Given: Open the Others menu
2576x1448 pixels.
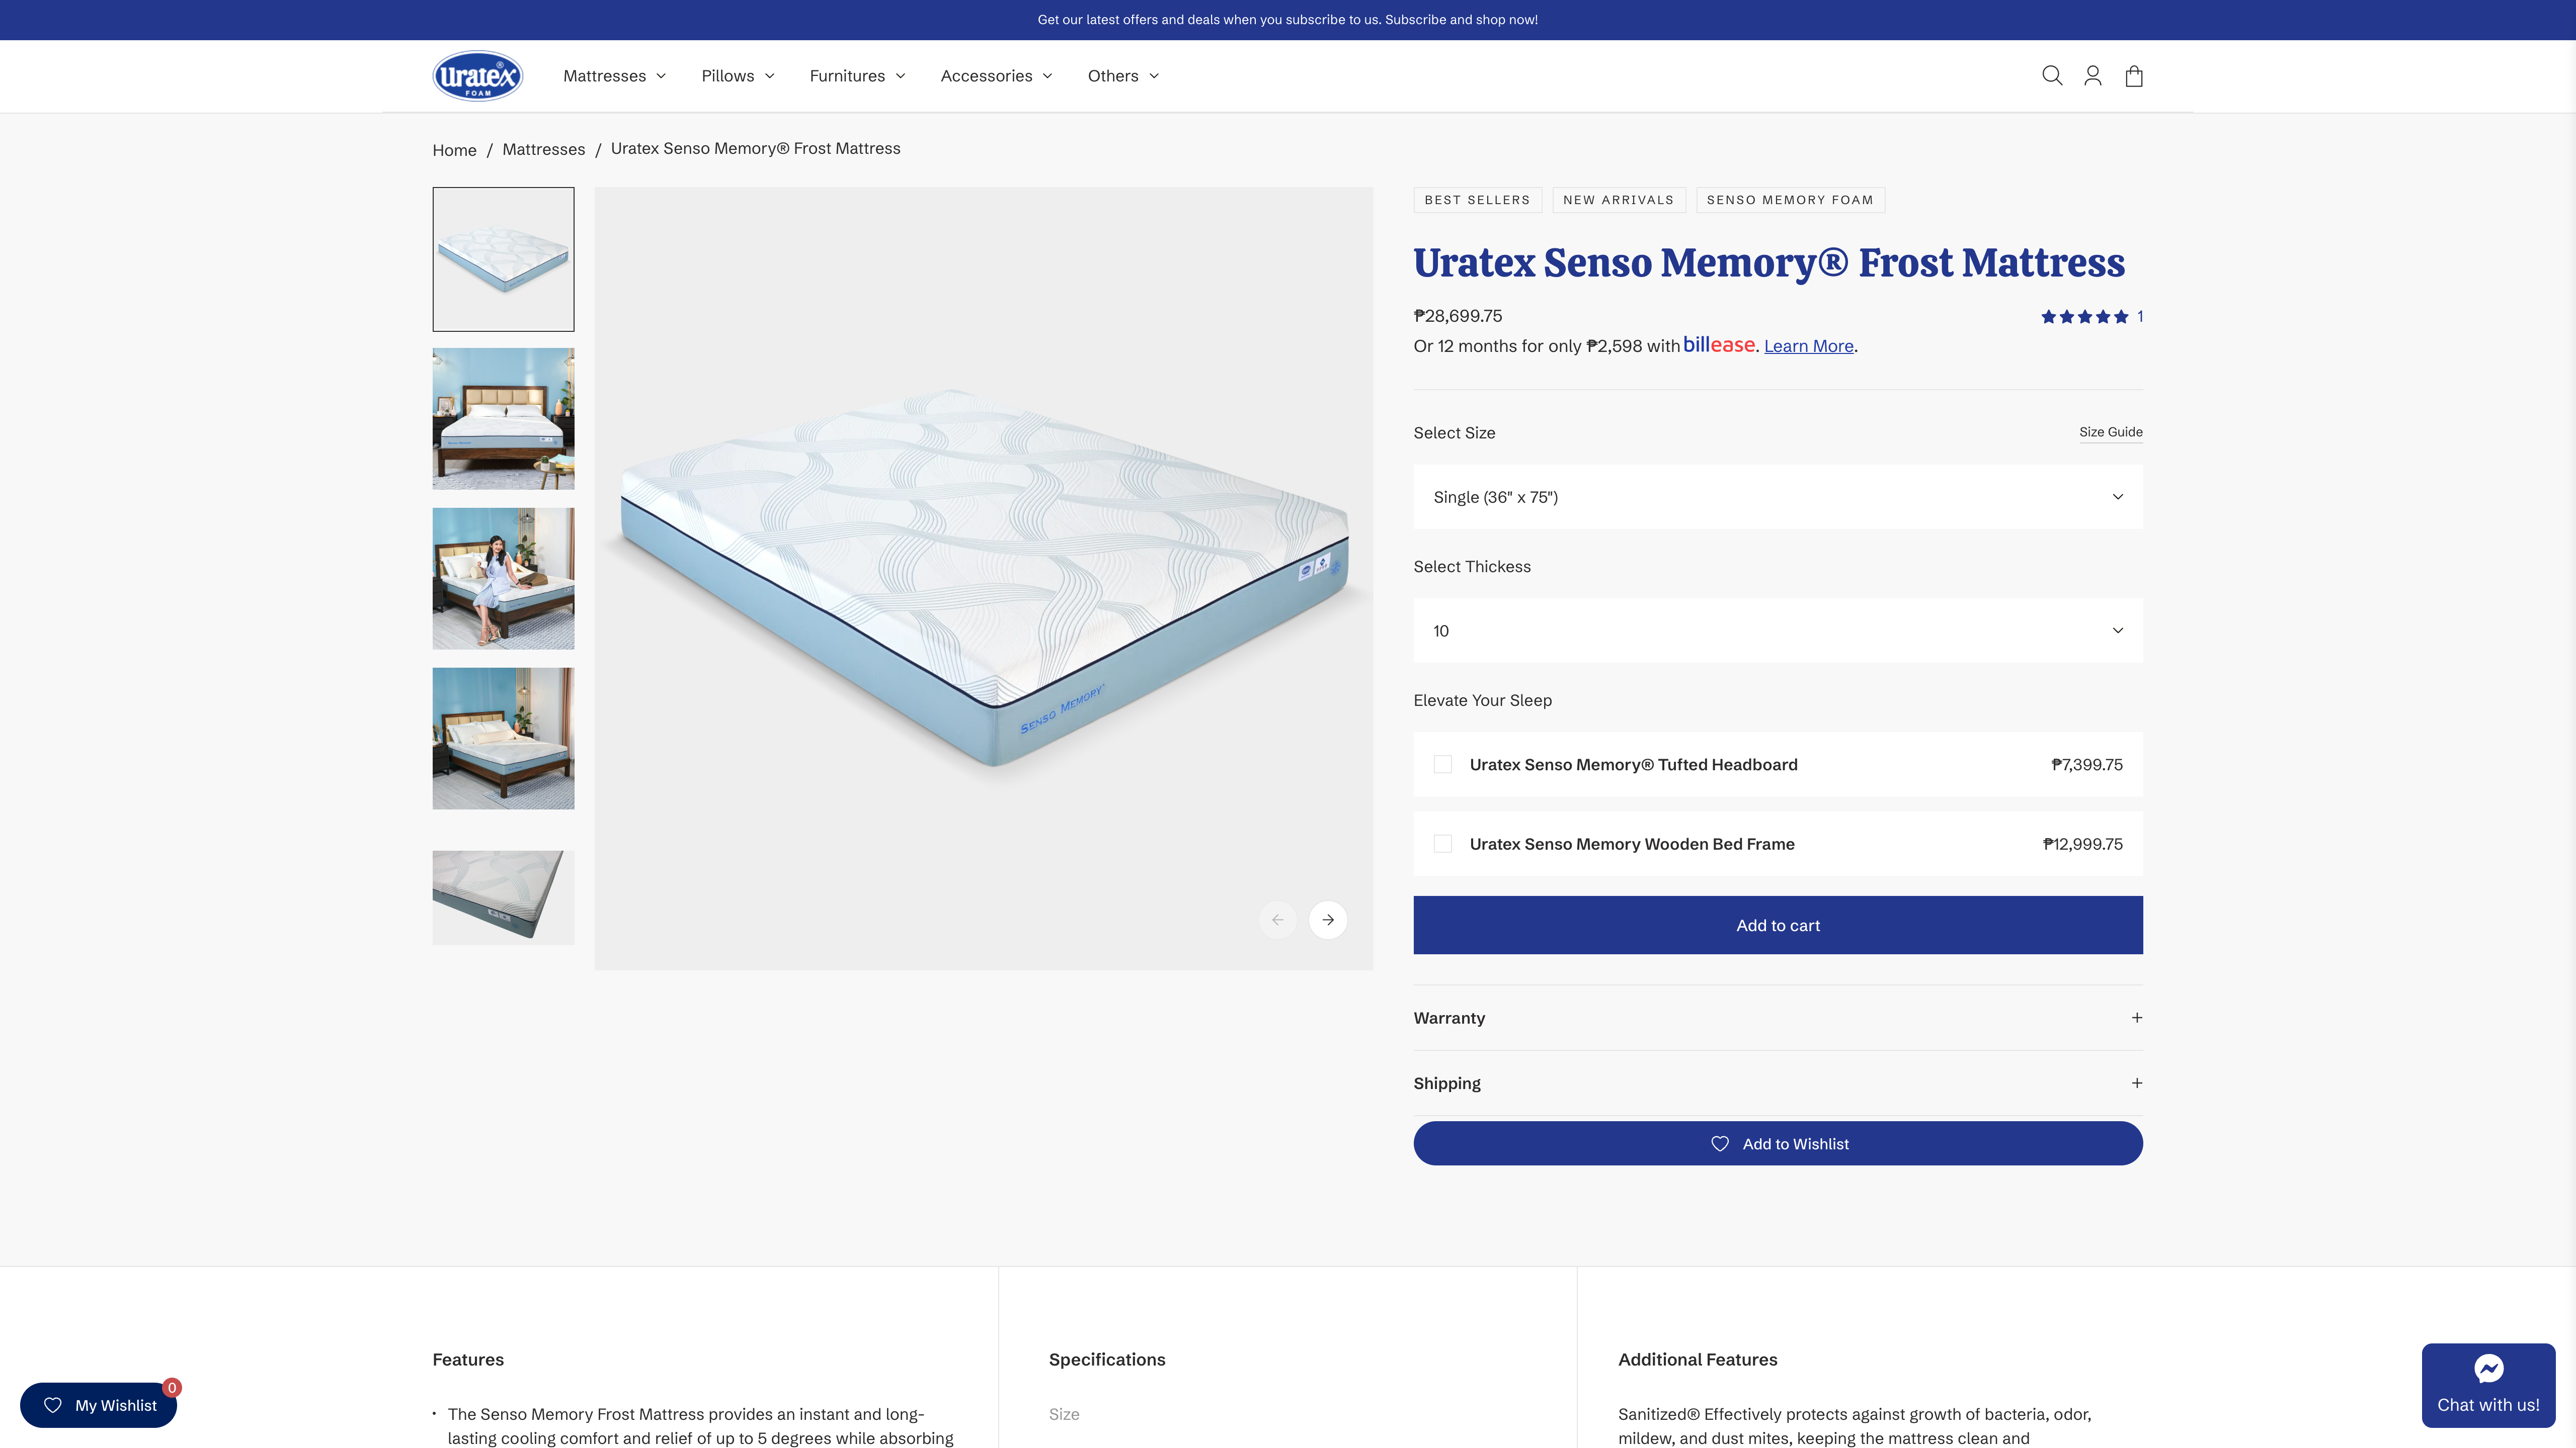Looking at the screenshot, I should pos(1123,76).
